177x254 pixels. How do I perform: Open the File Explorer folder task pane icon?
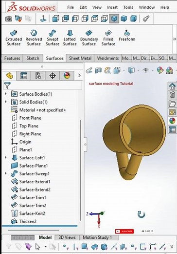(x=172, y=104)
